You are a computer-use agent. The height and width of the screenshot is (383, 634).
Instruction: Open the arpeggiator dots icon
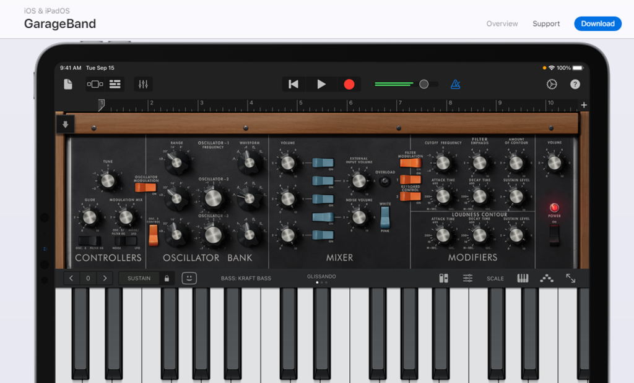click(x=547, y=278)
